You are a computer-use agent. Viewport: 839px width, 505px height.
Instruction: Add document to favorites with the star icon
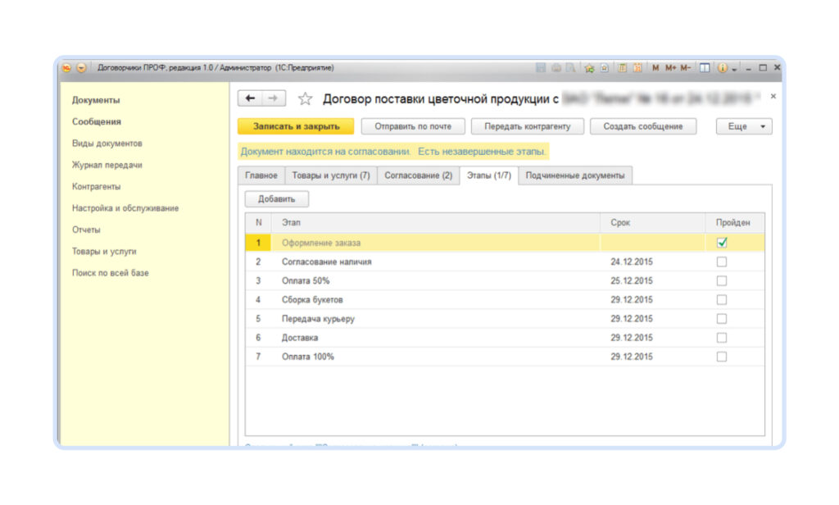pos(305,99)
